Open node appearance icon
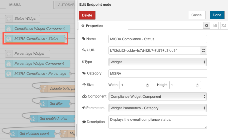This screenshot has height=140, width=228. pyautogui.click(x=224, y=26)
